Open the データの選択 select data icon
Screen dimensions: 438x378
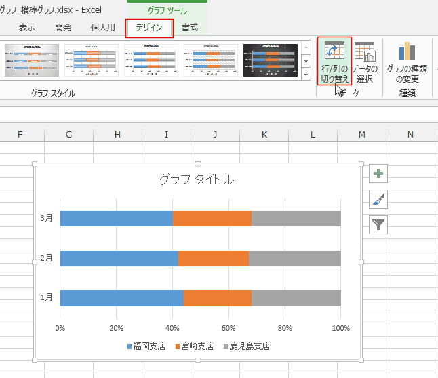365,62
